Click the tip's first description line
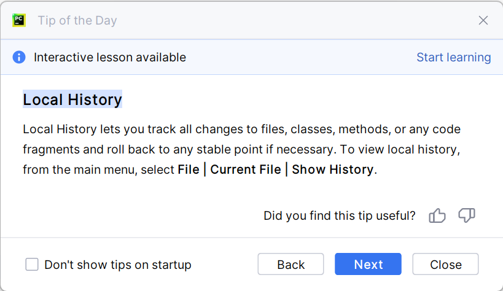The height and width of the screenshot is (291, 503). (241, 130)
